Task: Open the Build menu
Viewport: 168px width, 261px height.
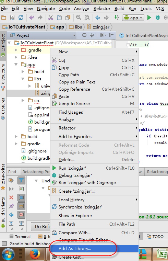Action: click(x=119, y=9)
